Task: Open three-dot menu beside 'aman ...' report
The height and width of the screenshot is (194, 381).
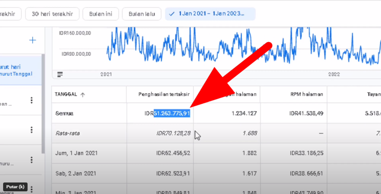Action: (x=32, y=101)
